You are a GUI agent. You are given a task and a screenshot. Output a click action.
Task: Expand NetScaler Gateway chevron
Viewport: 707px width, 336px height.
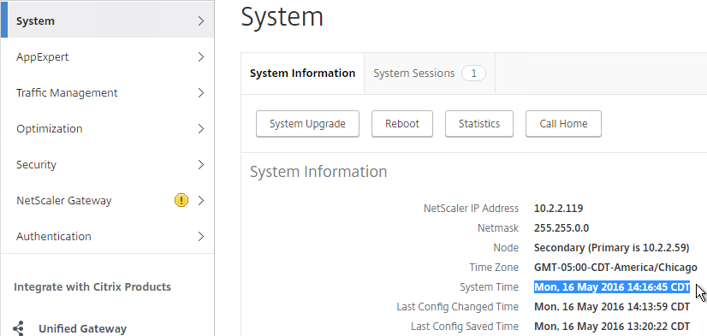pos(201,200)
